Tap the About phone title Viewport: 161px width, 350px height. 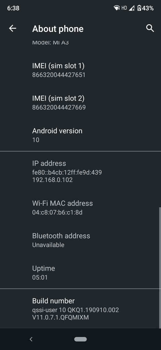(x=58, y=29)
